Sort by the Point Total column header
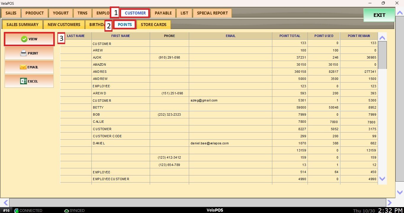404x213 pixels. tap(290, 36)
